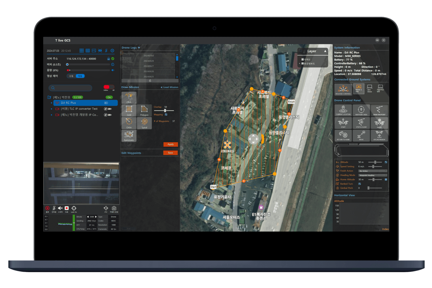Start recording with the red record button
432x288 pixels.
coord(67,208)
